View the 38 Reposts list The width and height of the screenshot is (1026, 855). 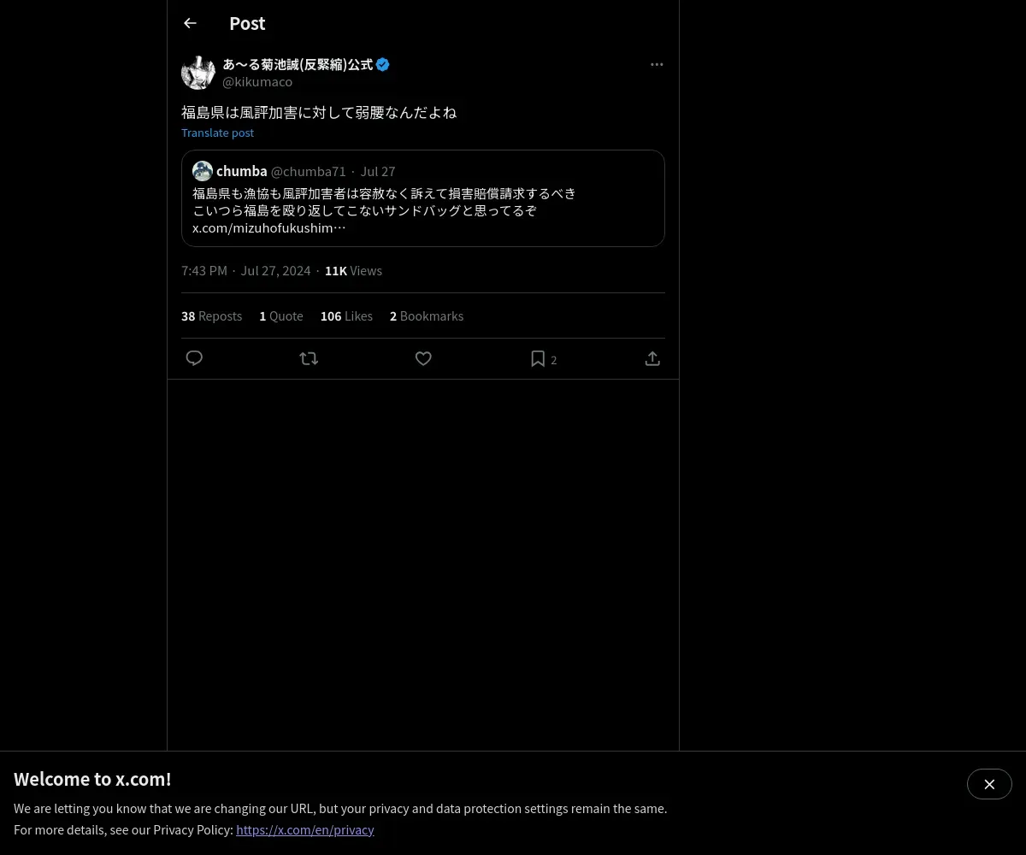tap(211, 315)
